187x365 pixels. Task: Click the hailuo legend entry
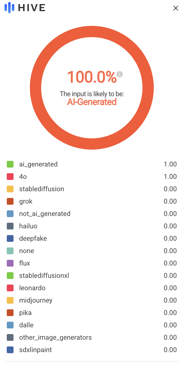point(28,226)
